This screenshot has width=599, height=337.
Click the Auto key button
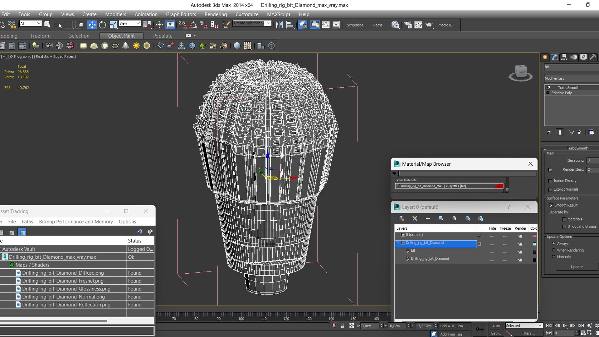[x=496, y=326]
